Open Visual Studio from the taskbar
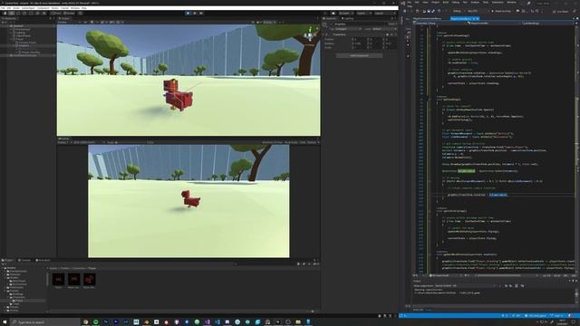Image resolution: width=580 pixels, height=326 pixels. point(207,322)
